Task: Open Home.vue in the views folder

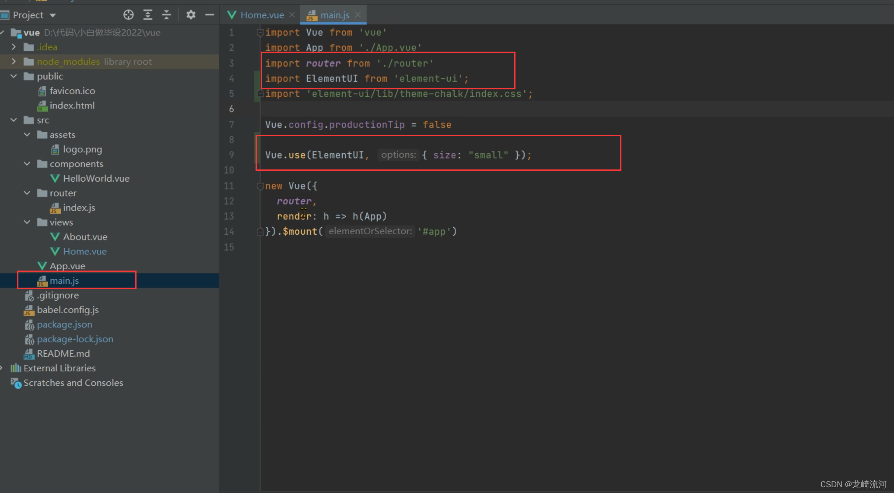Action: pyautogui.click(x=85, y=251)
